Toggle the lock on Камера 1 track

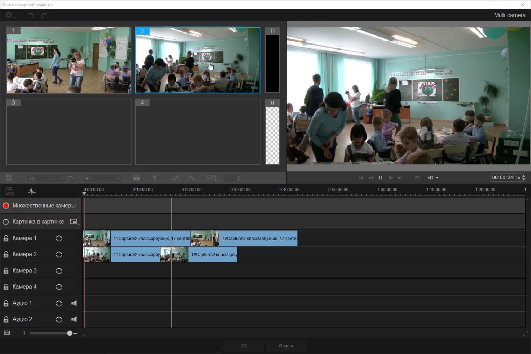pyautogui.click(x=6, y=238)
